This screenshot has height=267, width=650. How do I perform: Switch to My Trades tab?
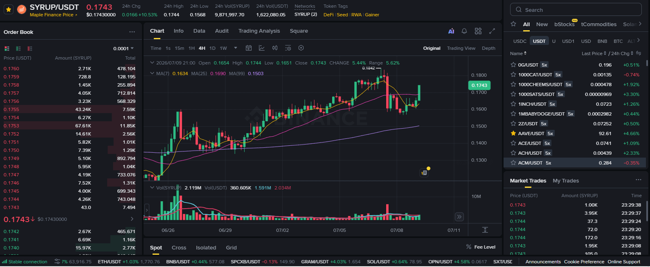coord(566,181)
